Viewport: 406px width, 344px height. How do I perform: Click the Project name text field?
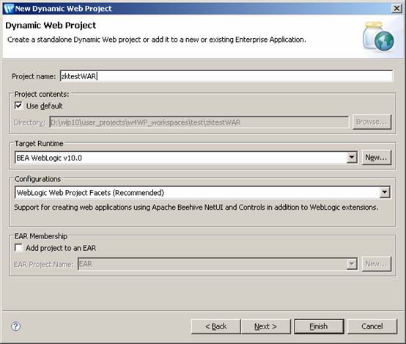tap(226, 76)
